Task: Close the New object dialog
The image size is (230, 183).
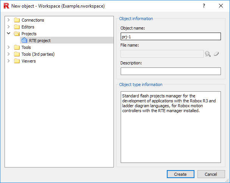Action: (x=221, y=6)
